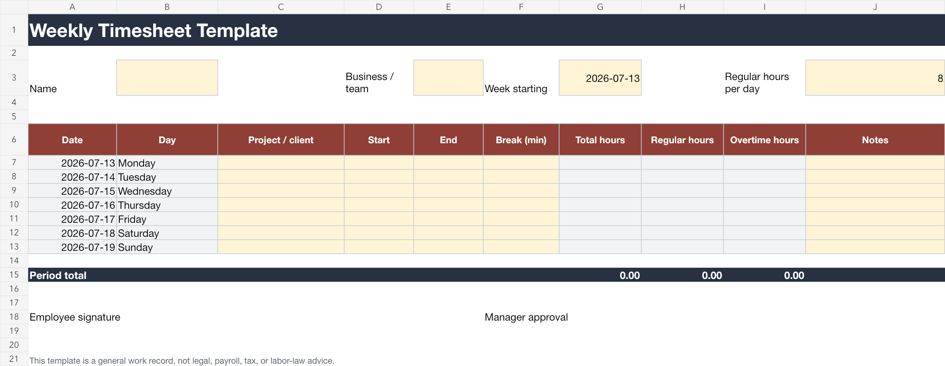
Task: Select the Name input cell
Action: pyautogui.click(x=167, y=78)
